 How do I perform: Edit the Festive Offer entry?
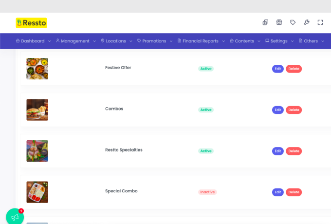tap(277, 69)
